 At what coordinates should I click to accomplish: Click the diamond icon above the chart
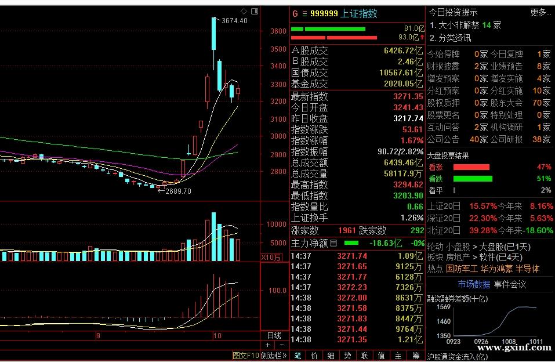tap(244, 11)
